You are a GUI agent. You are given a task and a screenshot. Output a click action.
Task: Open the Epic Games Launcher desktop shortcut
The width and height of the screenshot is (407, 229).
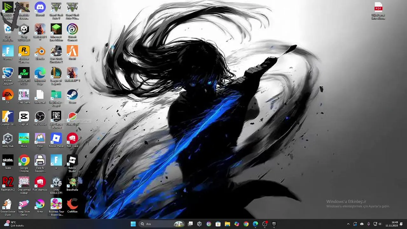pos(56,120)
